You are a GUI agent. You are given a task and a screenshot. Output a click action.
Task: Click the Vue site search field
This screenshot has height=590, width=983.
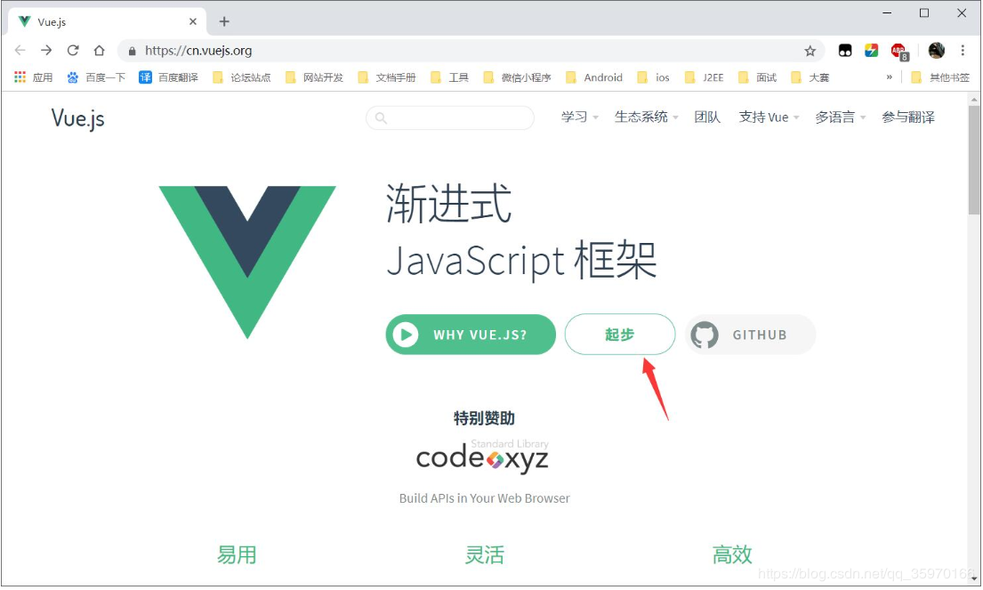tap(449, 117)
